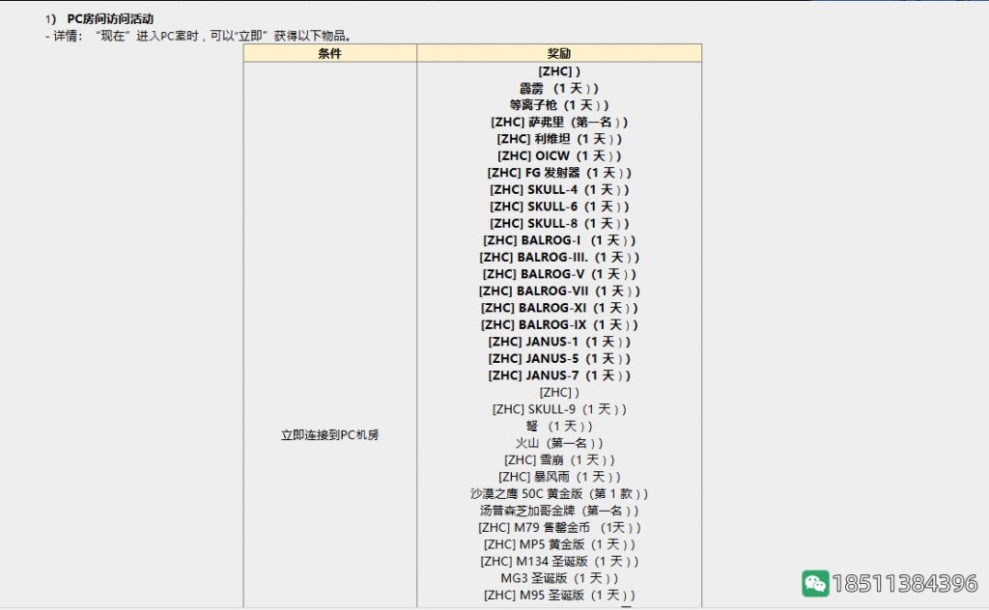
Task: Click the 火山 (第一名) reward
Action: click(x=558, y=442)
